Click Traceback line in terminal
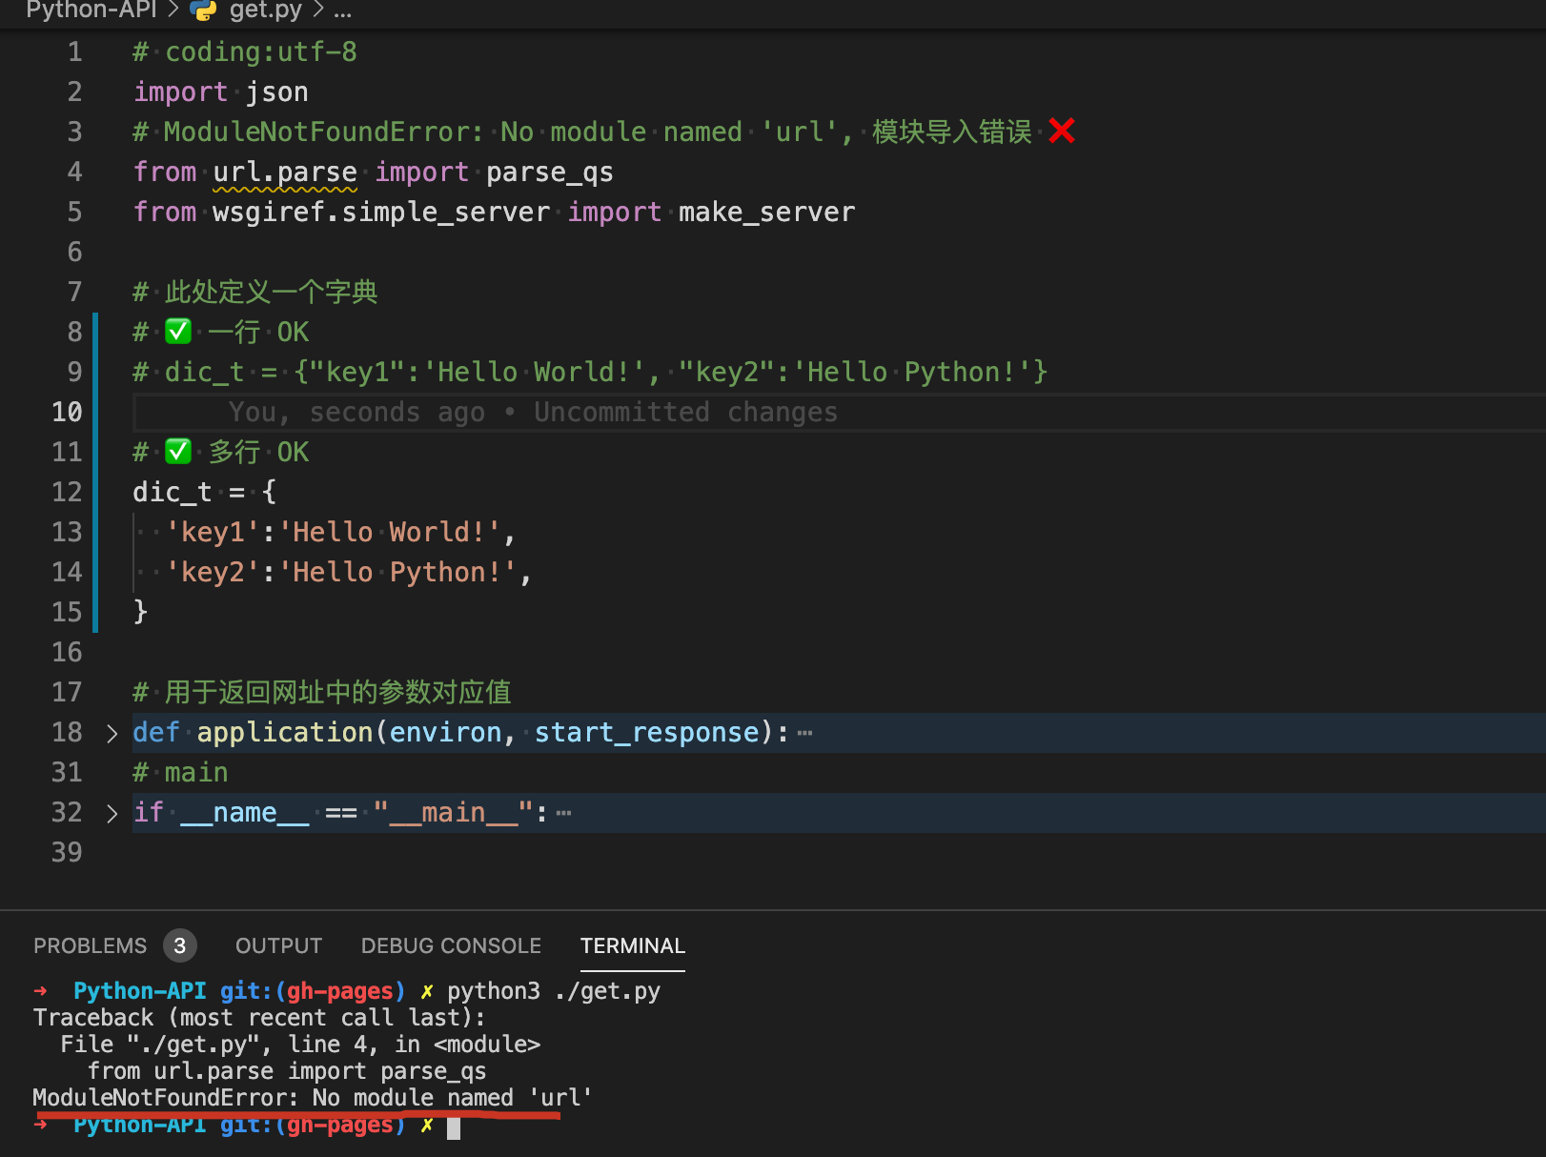Screen dimensions: 1546x1157 point(259,1018)
